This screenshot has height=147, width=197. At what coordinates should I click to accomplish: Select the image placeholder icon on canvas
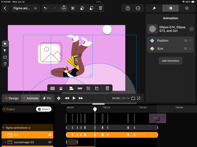[x=50, y=53]
